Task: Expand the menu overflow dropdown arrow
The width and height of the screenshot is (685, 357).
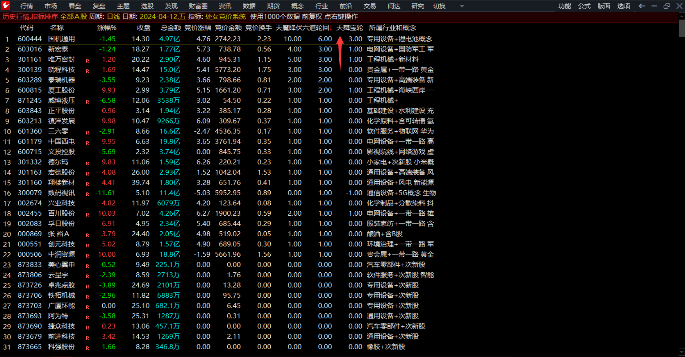Action: (462, 6)
